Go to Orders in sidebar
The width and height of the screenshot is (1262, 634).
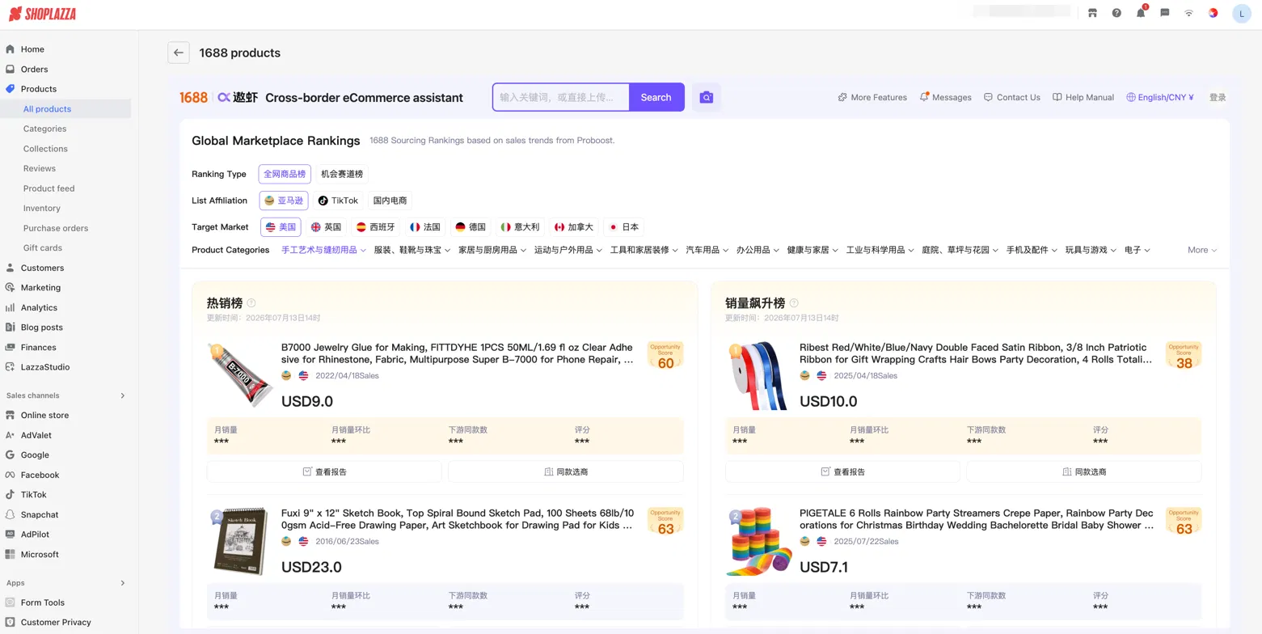[x=34, y=70]
